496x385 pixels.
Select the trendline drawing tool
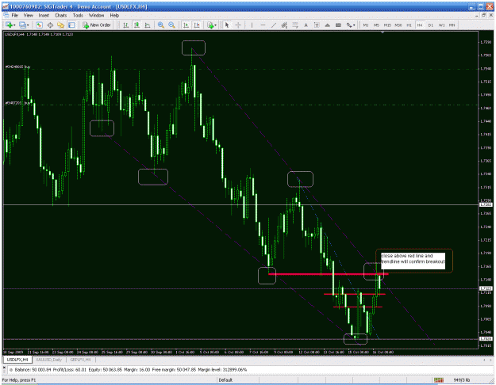click(x=274, y=25)
